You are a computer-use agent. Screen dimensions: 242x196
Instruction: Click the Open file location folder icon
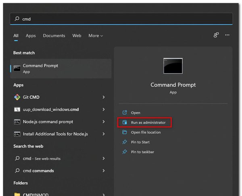[x=125, y=132]
